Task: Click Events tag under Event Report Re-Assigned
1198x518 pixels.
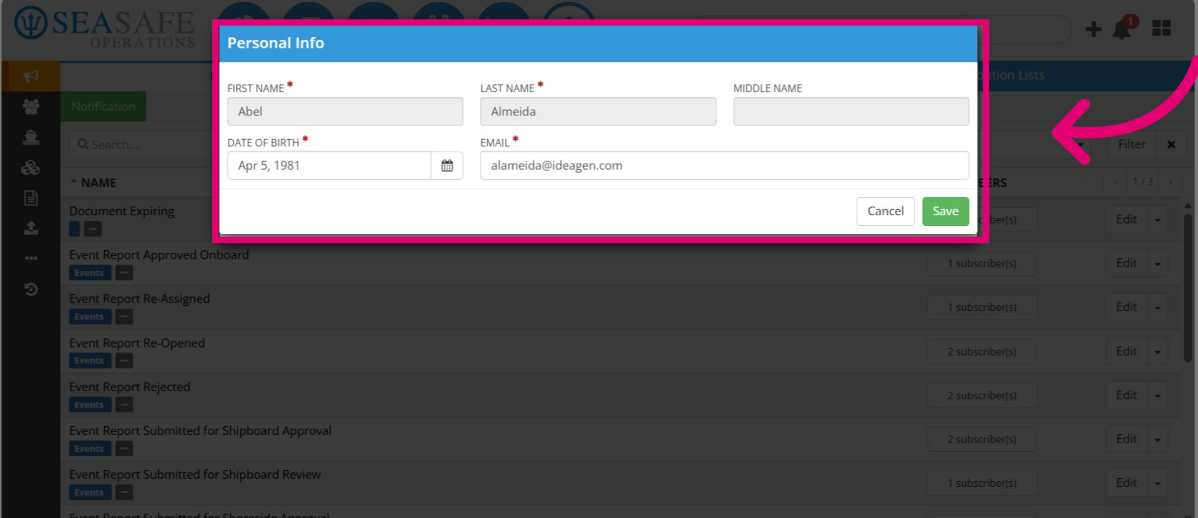Action: tap(90, 316)
